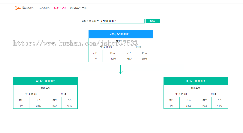Click 已开通 status in node B

213,94
